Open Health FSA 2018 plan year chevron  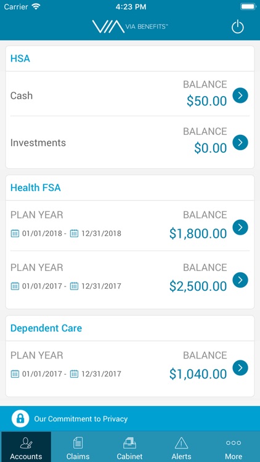[x=240, y=227]
